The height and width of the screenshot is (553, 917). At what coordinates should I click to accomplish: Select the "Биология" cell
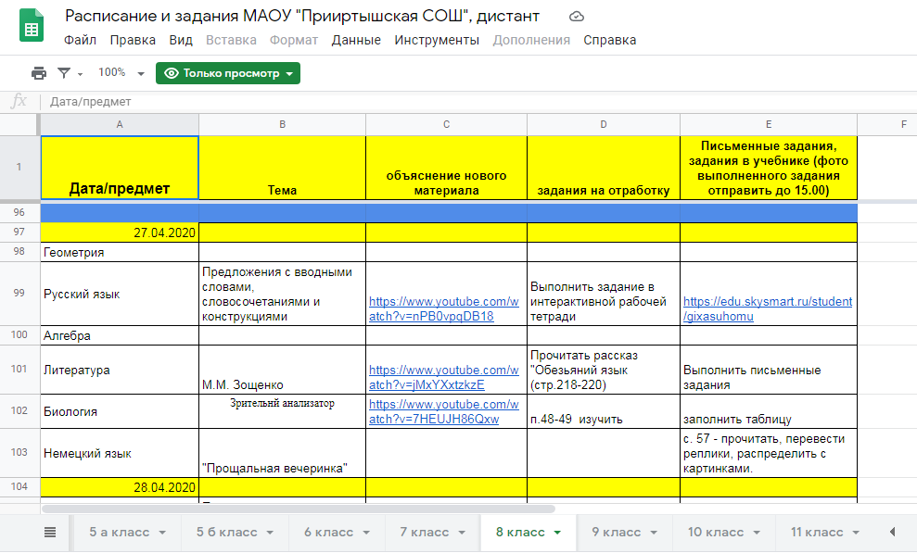(120, 411)
